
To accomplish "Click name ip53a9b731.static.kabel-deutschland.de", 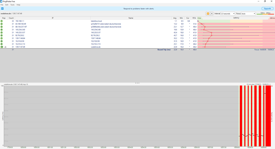I will (x=106, y=24).
